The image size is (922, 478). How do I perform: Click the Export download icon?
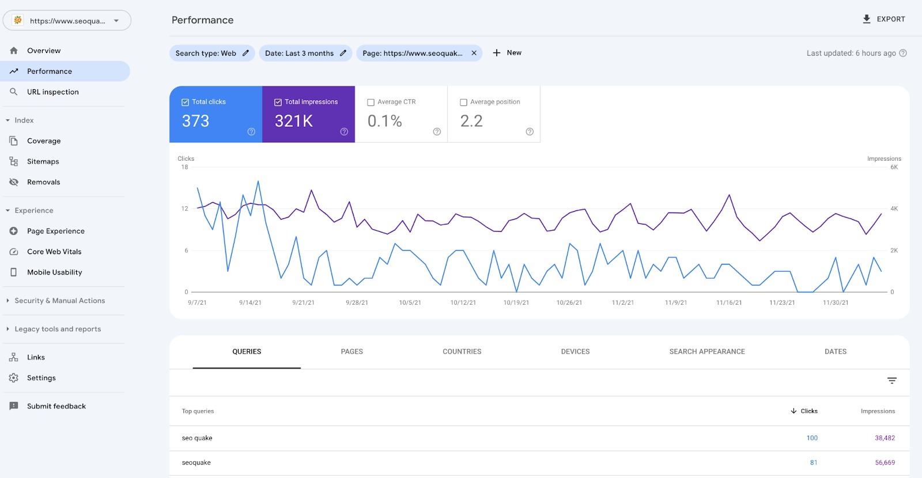tap(866, 19)
